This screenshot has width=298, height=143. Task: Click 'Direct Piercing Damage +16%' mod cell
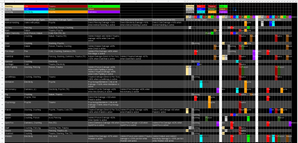tap(104, 24)
